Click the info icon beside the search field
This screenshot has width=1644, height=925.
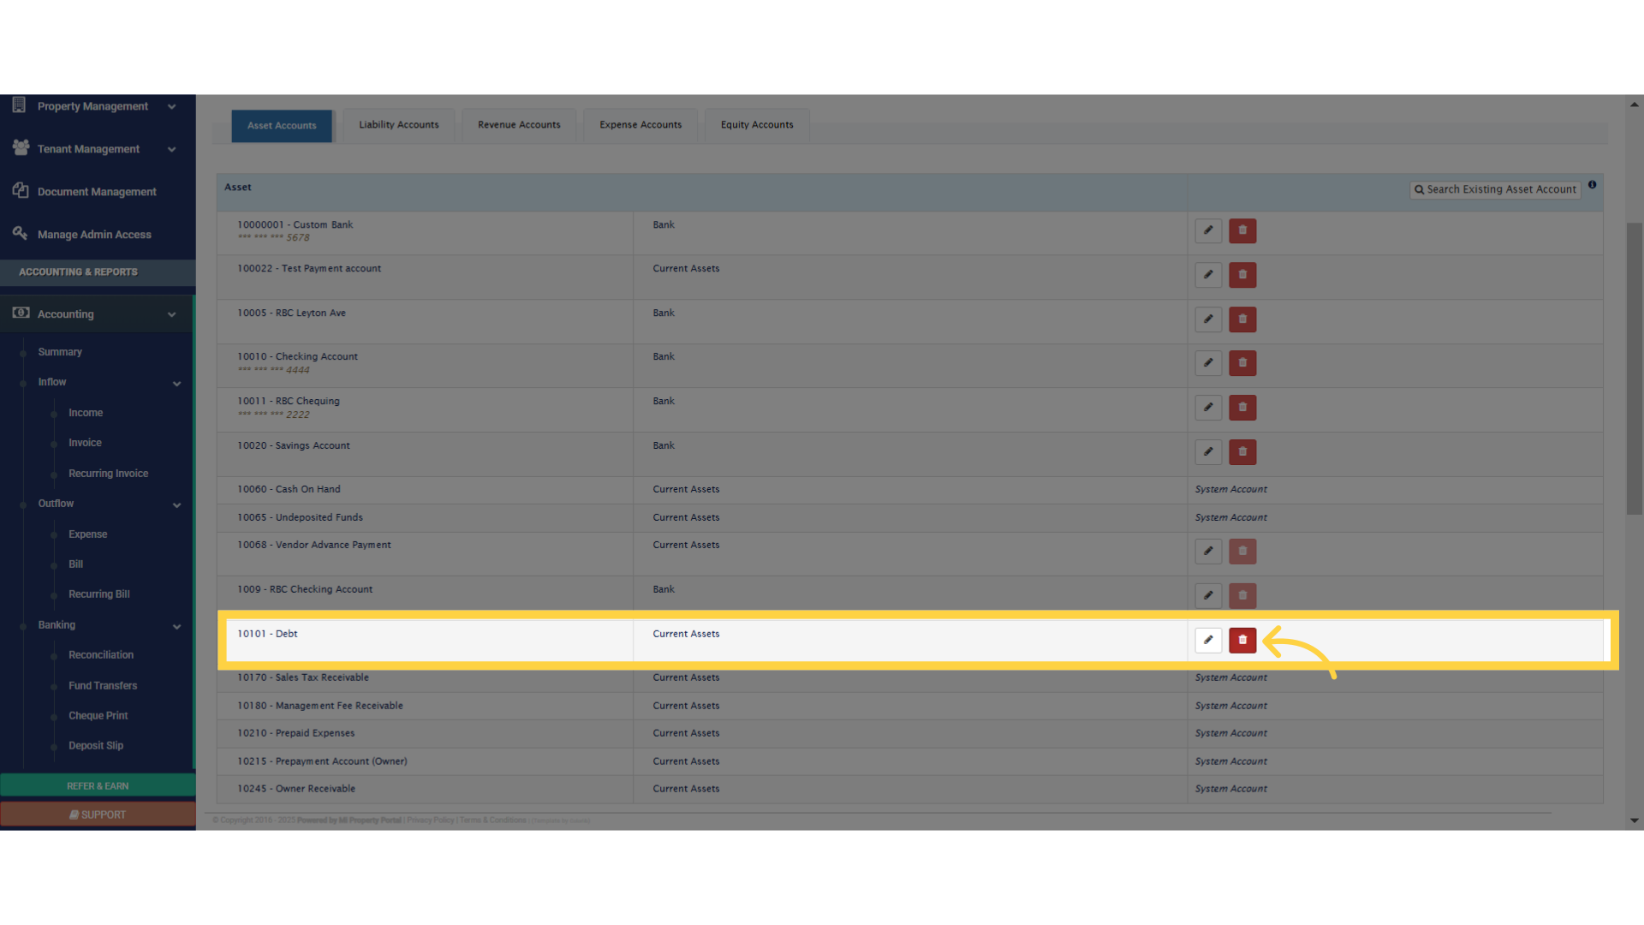(1592, 185)
